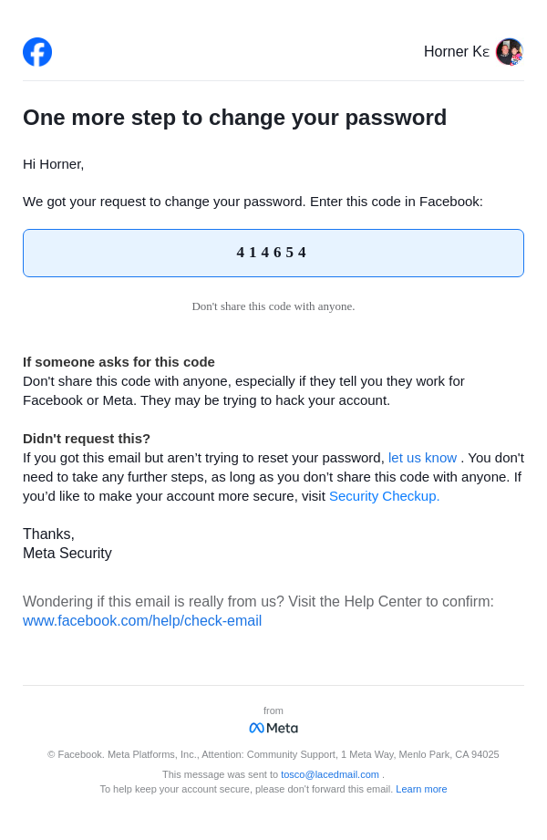Click the "Wondering if this email" text
The image size is (547, 840).
tap(258, 602)
